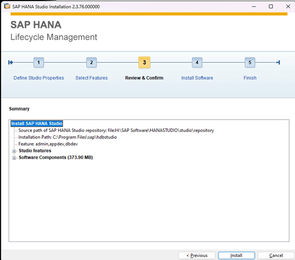Open the Install Software step
295x260 pixels.
197,78
